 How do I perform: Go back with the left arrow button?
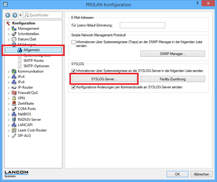pyautogui.click(x=8, y=15)
